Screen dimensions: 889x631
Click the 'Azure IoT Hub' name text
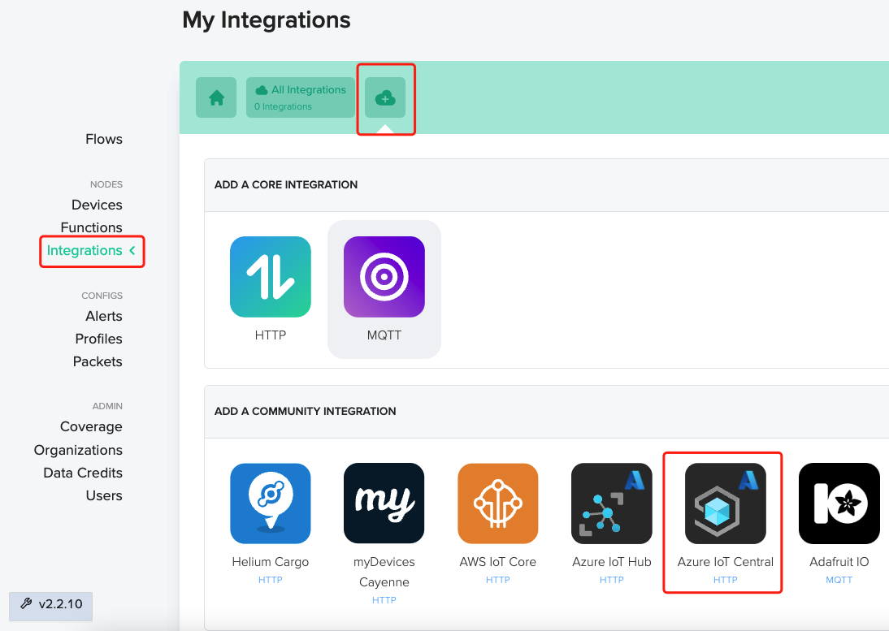click(x=612, y=562)
